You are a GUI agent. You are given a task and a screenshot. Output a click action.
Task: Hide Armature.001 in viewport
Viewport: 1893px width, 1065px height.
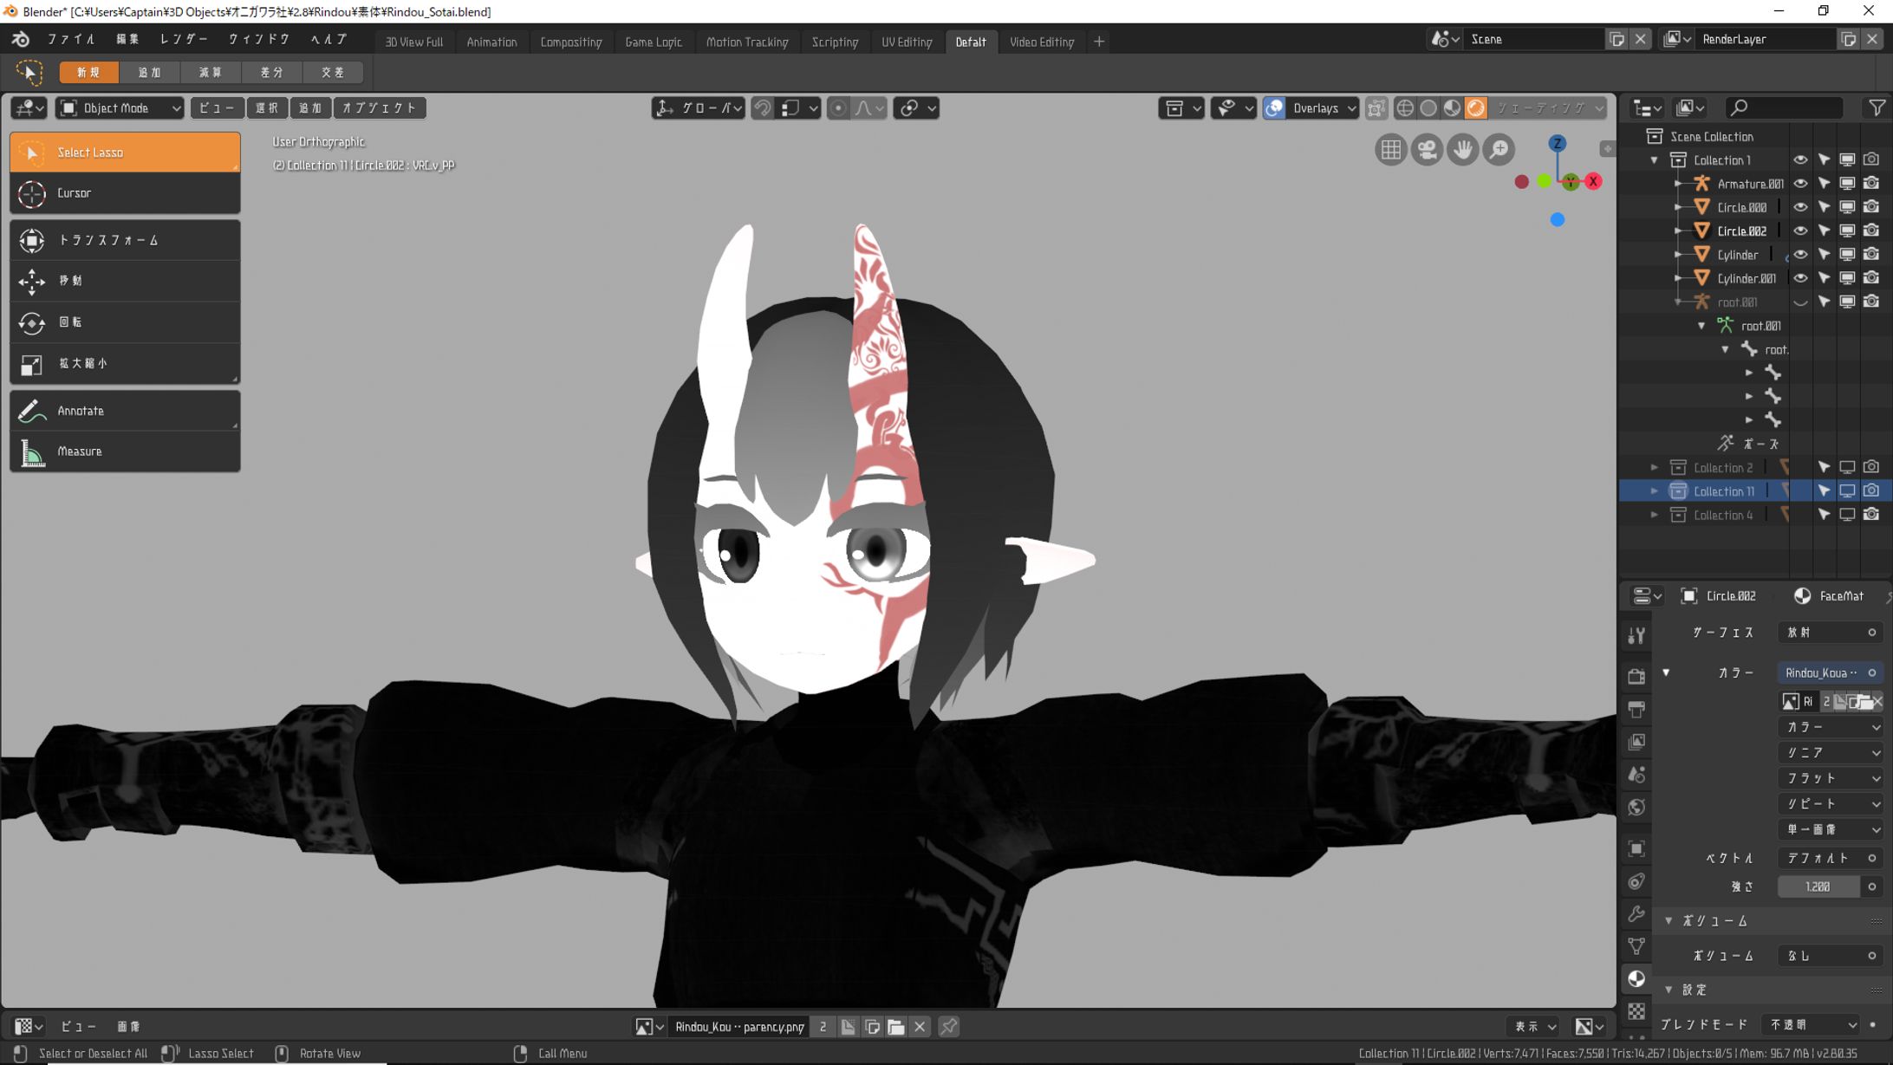coord(1800,184)
